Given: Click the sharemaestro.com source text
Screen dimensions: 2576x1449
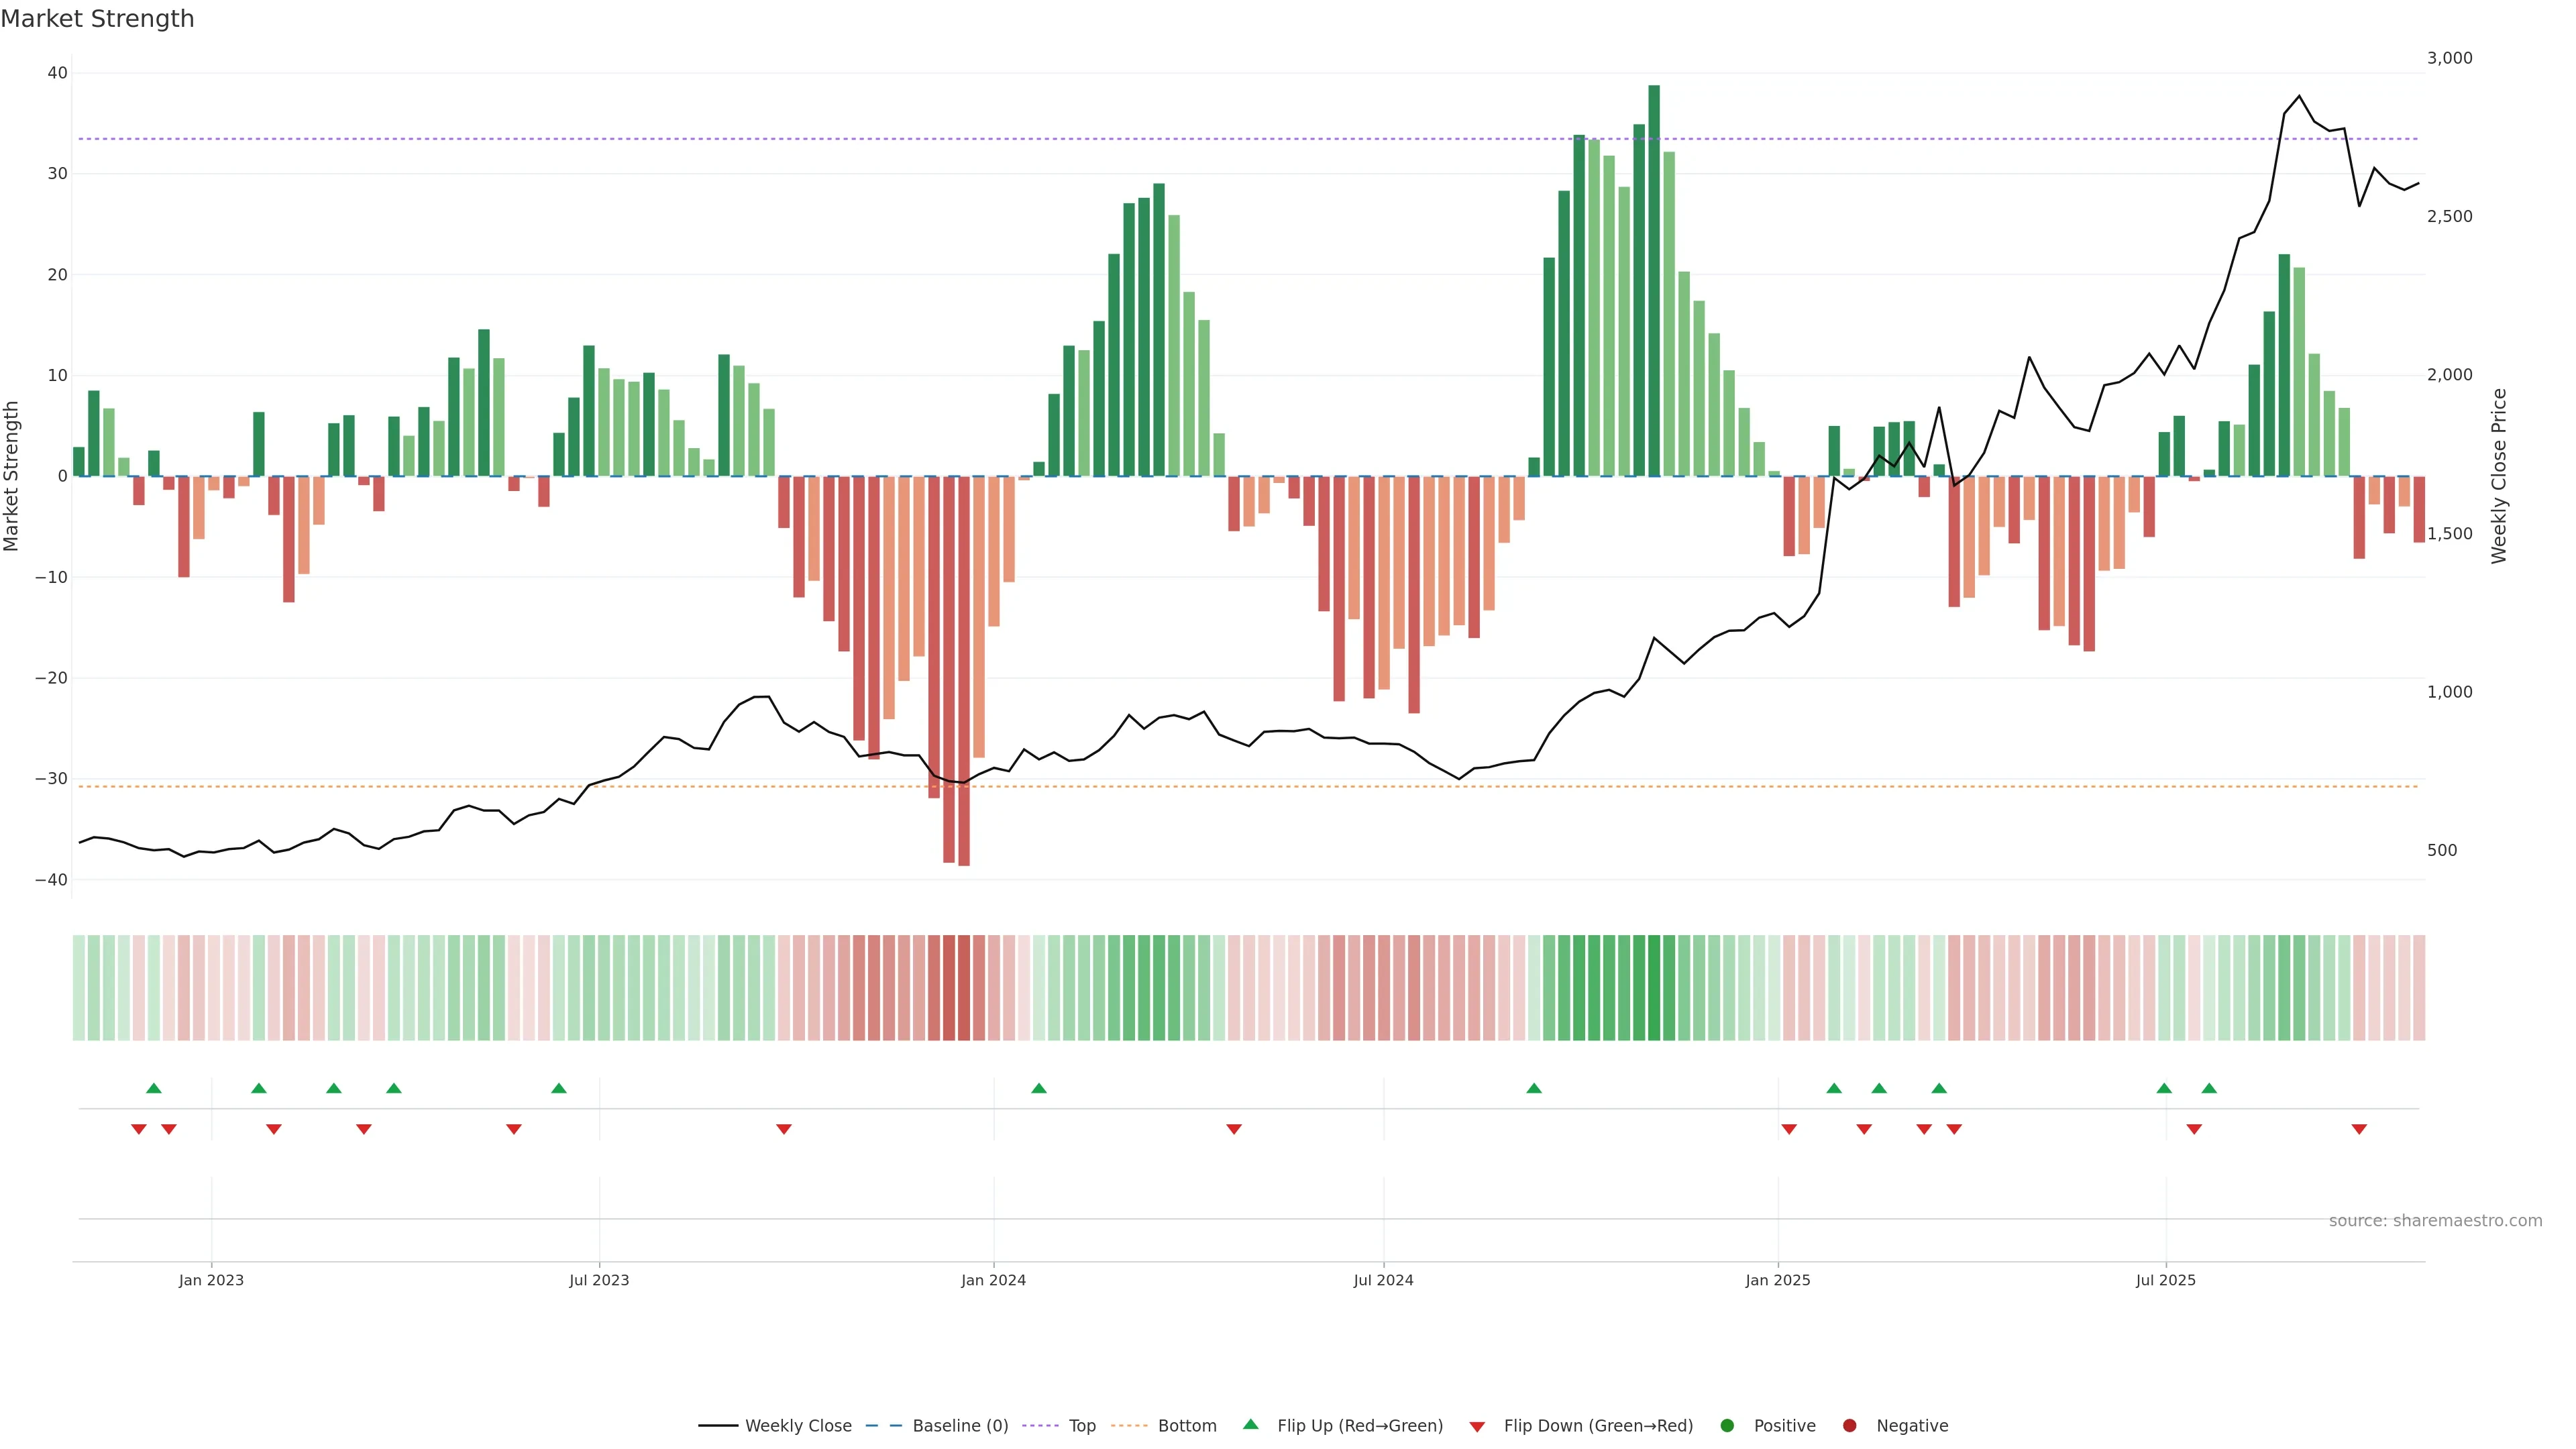Looking at the screenshot, I should coord(2435,1221).
